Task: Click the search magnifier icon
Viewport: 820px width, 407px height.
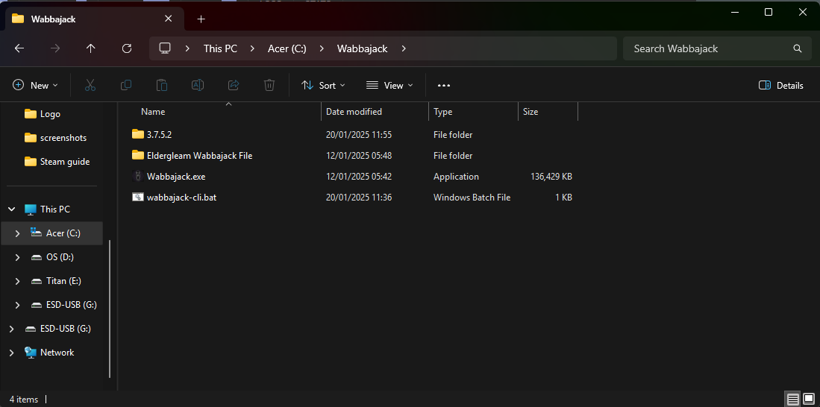Action: click(x=798, y=48)
